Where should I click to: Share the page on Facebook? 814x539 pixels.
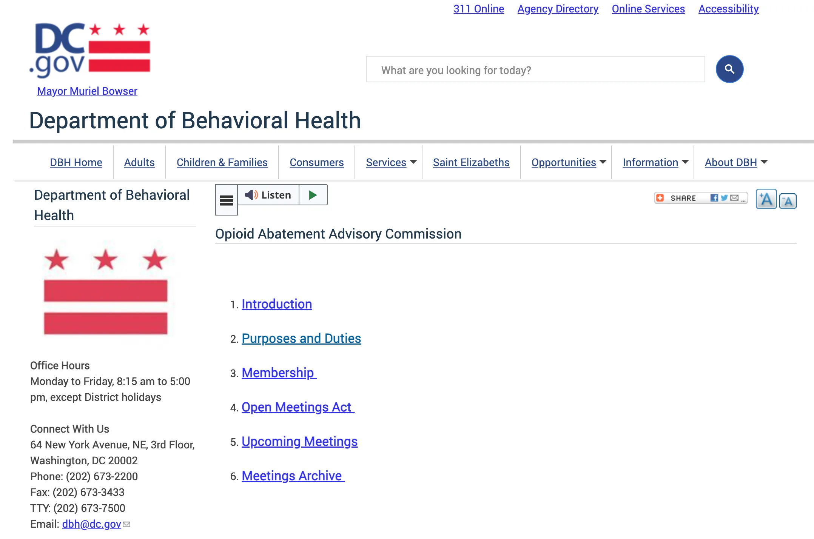pos(715,197)
